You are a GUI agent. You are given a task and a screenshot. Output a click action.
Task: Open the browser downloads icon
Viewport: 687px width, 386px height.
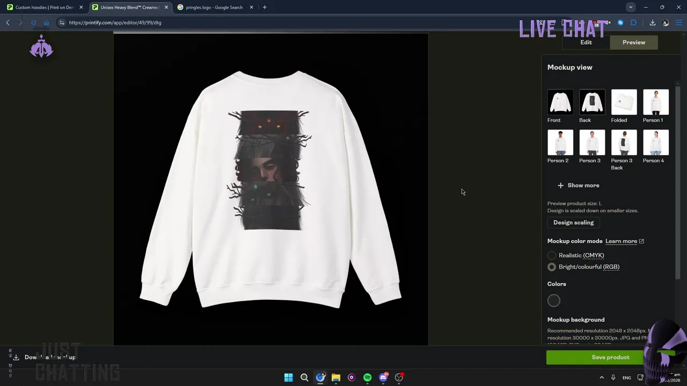pyautogui.click(x=653, y=23)
